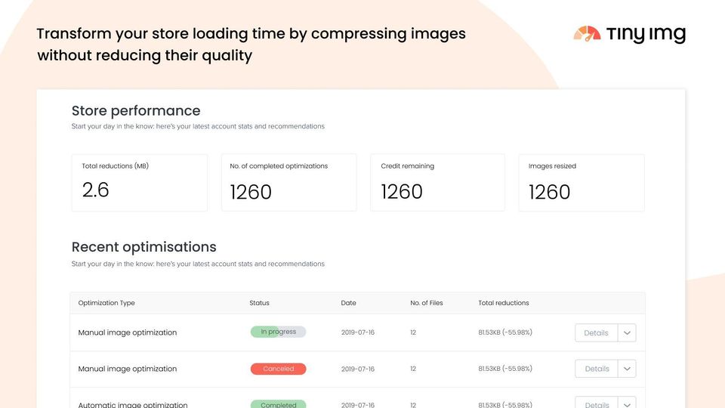Image resolution: width=725 pixels, height=408 pixels.
Task: Open Details for the Automatic image optimization row
Action: pos(596,403)
